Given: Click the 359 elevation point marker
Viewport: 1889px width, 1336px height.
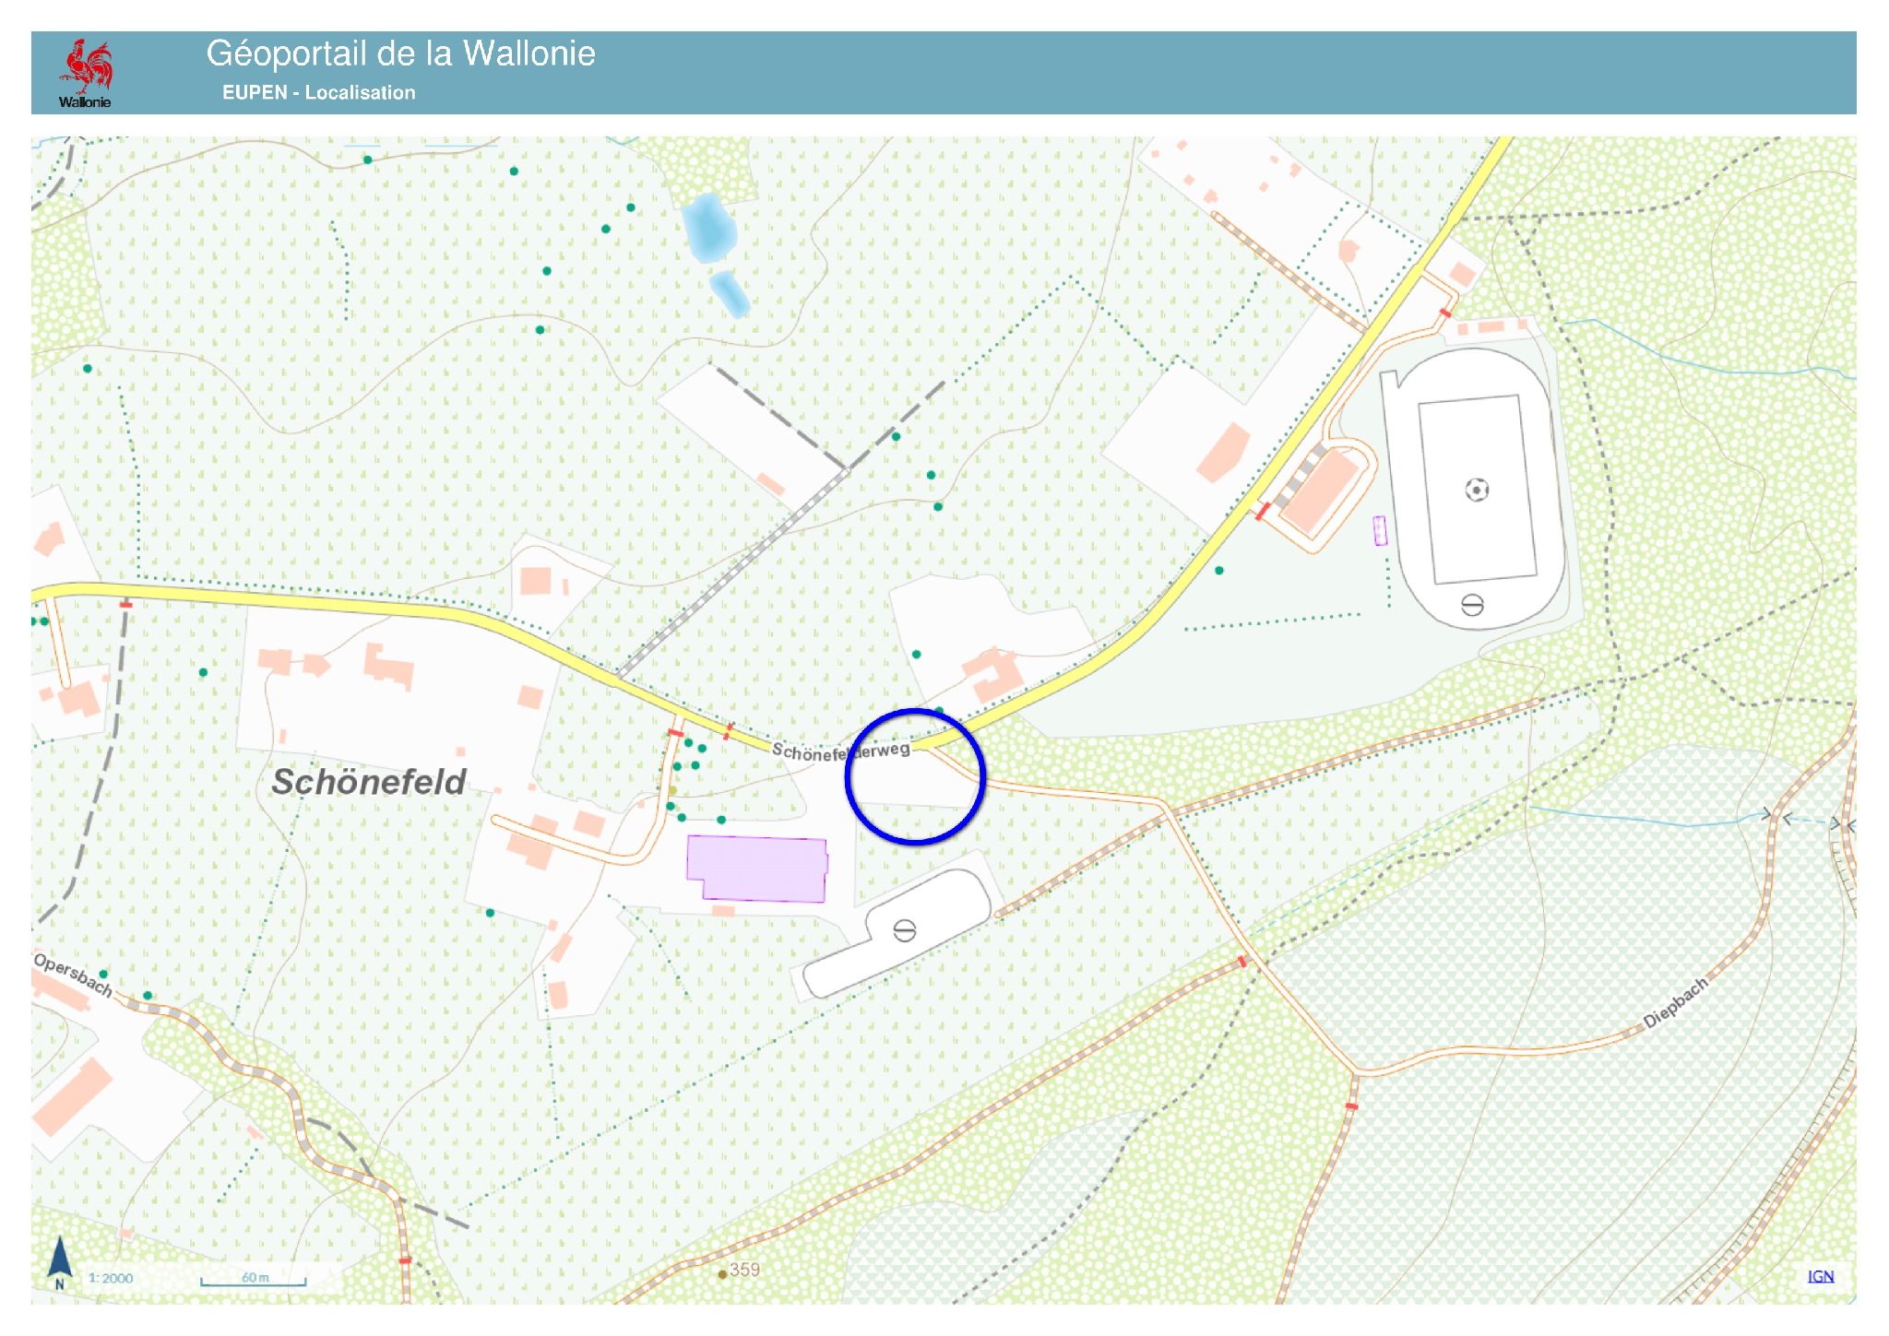Looking at the screenshot, I should click(x=722, y=1274).
